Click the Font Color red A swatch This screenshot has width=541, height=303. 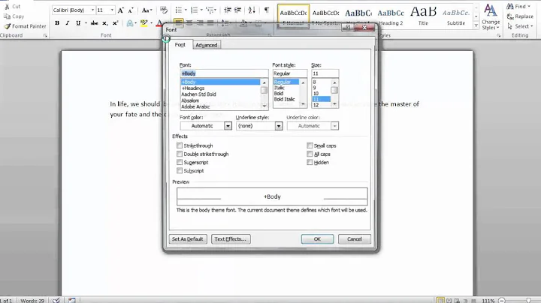[159, 23]
